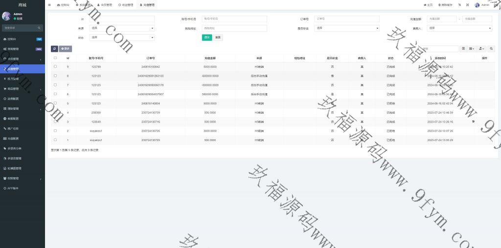Click the magnifier icon right of table search
This screenshot has width=501, height=248.
point(492,49)
